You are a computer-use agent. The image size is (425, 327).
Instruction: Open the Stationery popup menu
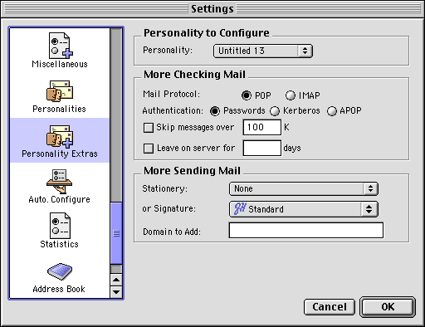(x=304, y=188)
